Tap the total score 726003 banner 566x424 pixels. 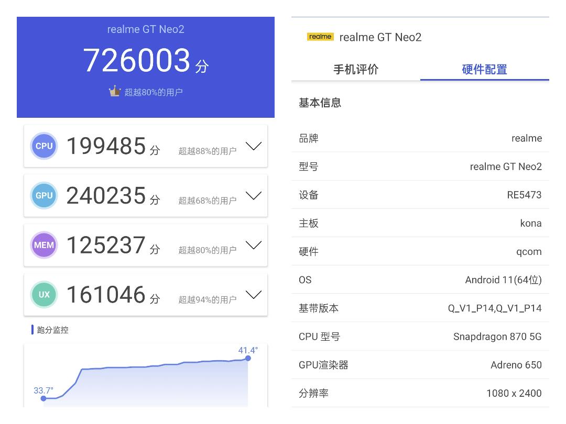146,60
